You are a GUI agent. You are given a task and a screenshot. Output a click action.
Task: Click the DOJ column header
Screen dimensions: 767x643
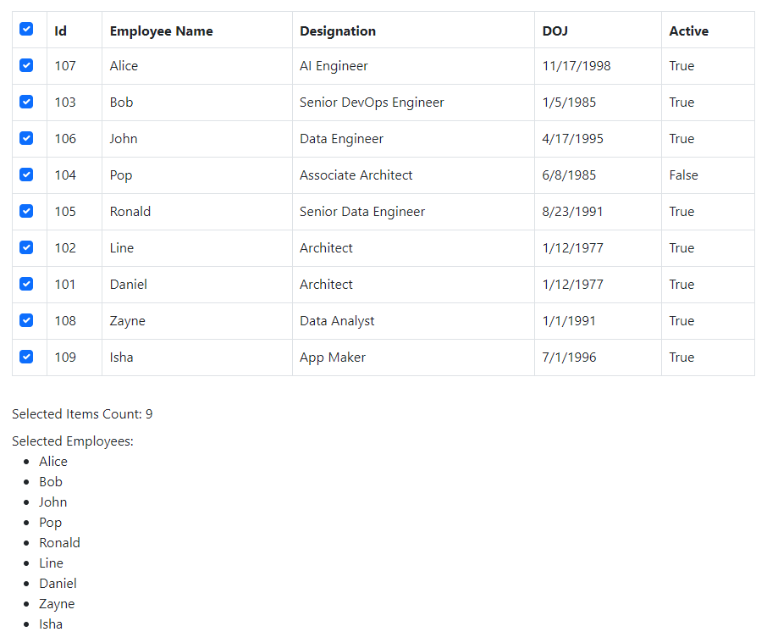(x=555, y=30)
